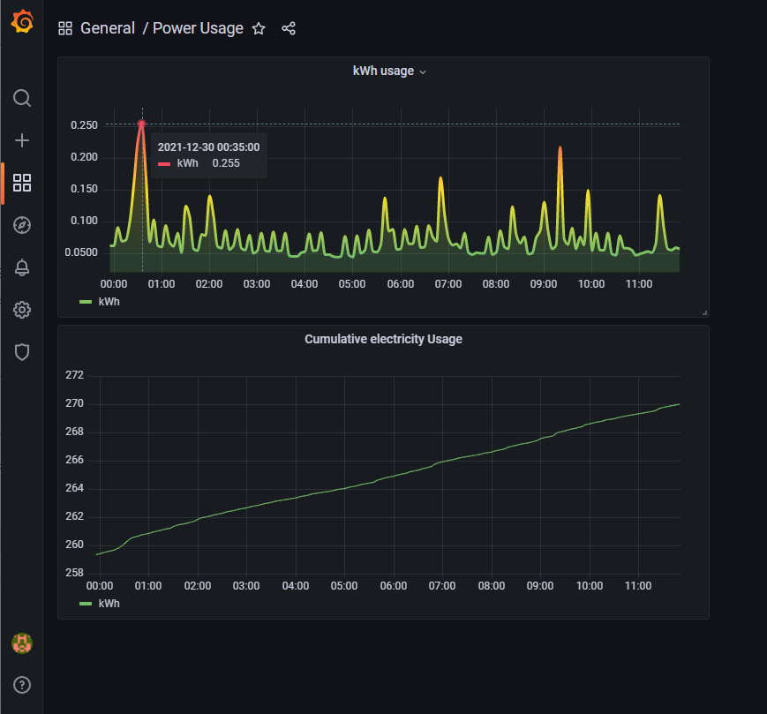Click the 270 y-axis label in cumulative chart
This screenshot has width=767, height=714.
(74, 403)
